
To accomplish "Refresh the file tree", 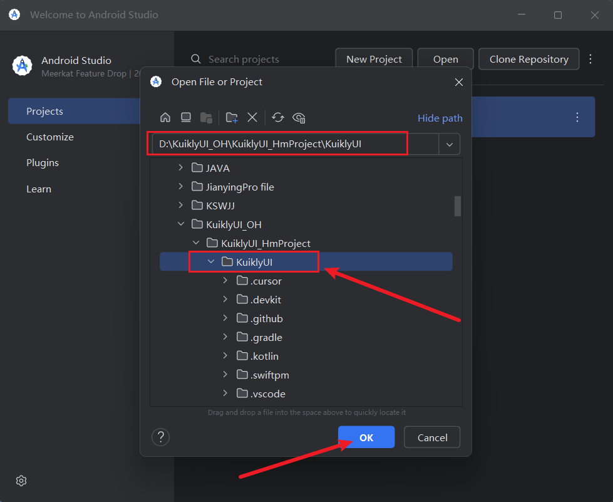I will click(278, 117).
